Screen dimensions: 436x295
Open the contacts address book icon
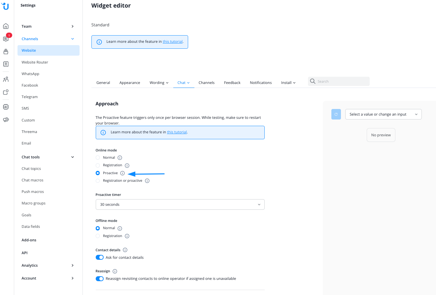[x=6, y=64]
